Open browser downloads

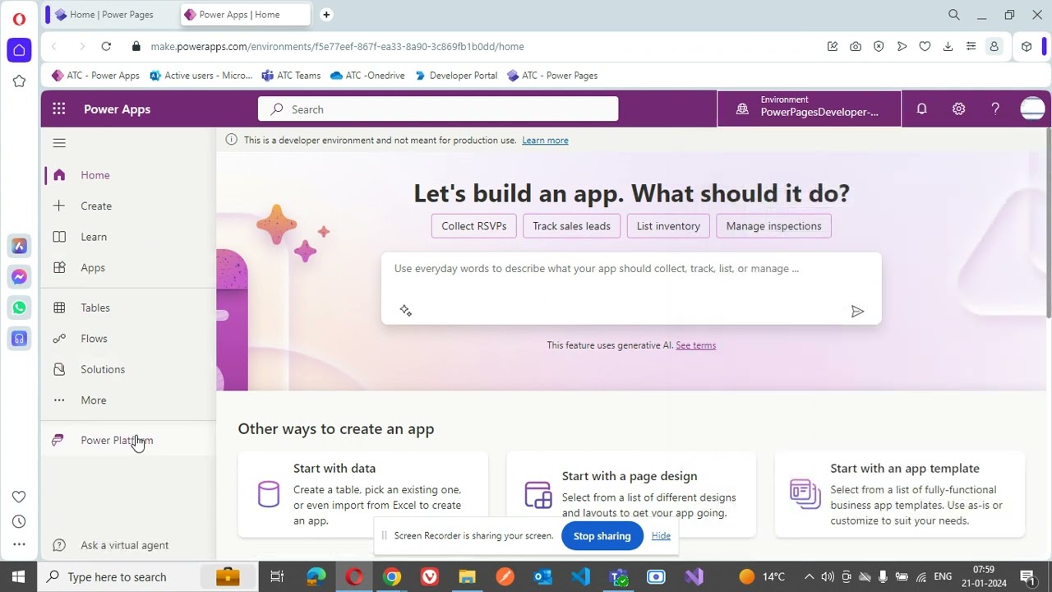coord(948,46)
